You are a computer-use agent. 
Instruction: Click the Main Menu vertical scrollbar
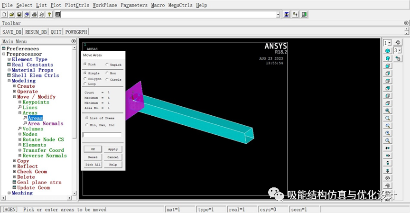(74, 120)
